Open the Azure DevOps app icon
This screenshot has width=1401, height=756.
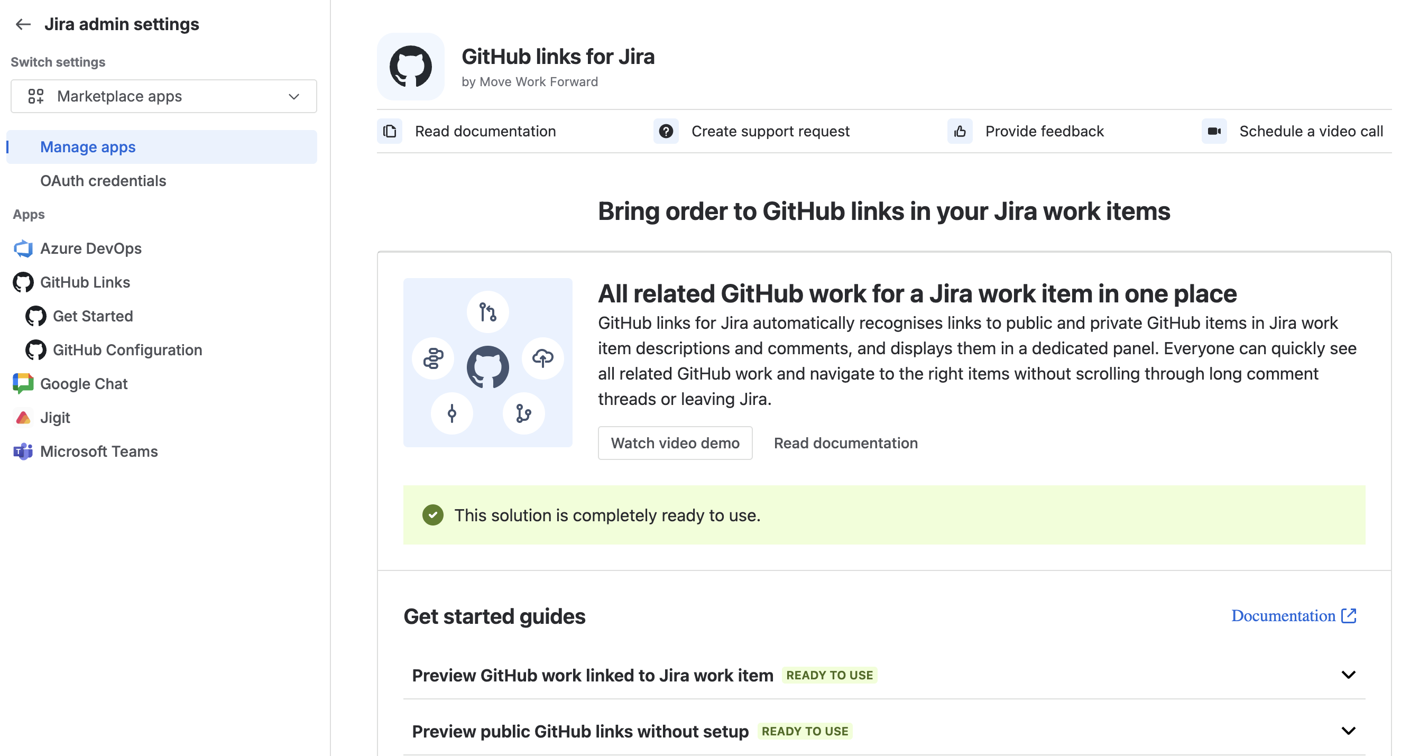tap(23, 248)
